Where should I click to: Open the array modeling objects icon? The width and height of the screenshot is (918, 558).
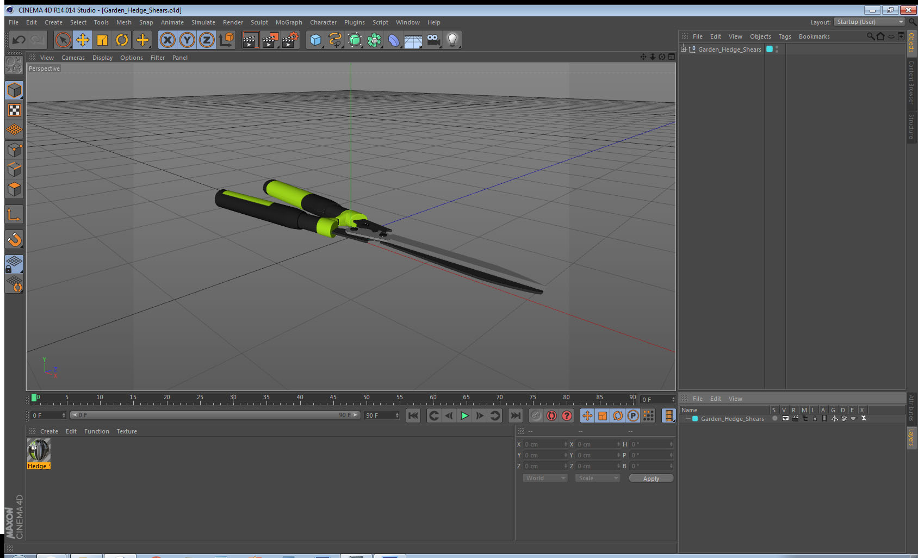click(374, 40)
